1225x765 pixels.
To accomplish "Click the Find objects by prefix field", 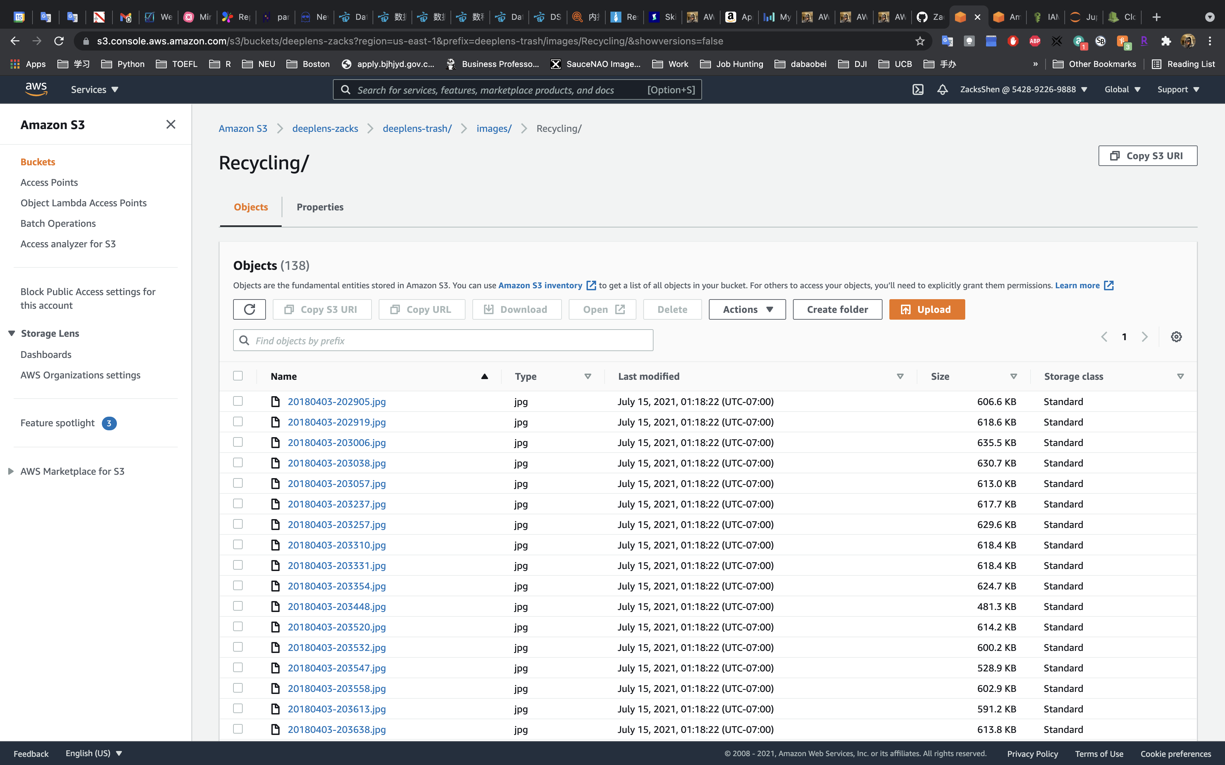I will [443, 340].
